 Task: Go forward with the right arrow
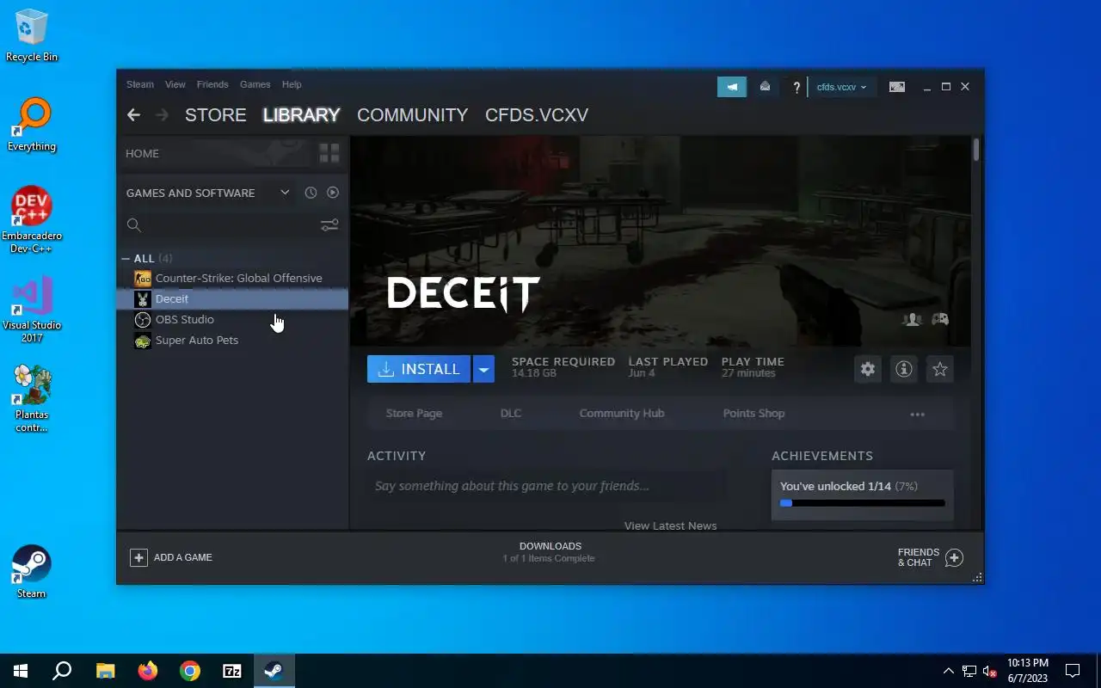pos(162,114)
